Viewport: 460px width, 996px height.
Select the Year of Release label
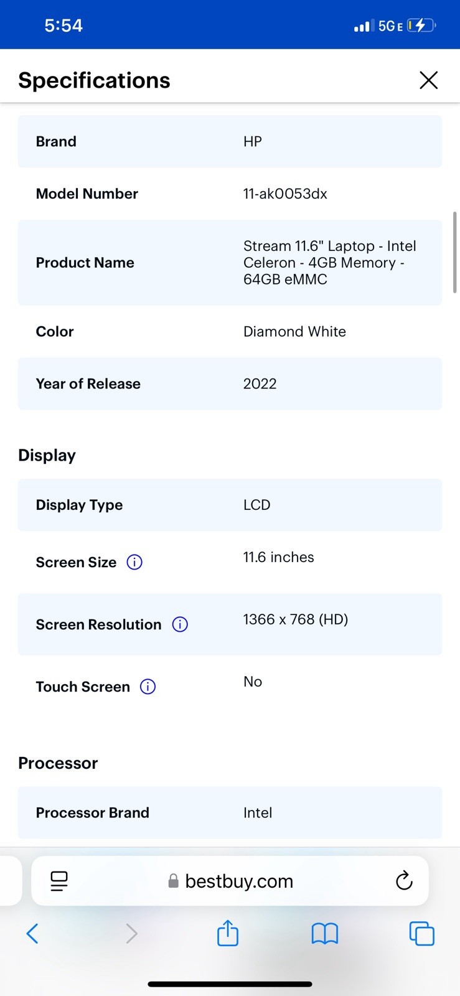(88, 383)
